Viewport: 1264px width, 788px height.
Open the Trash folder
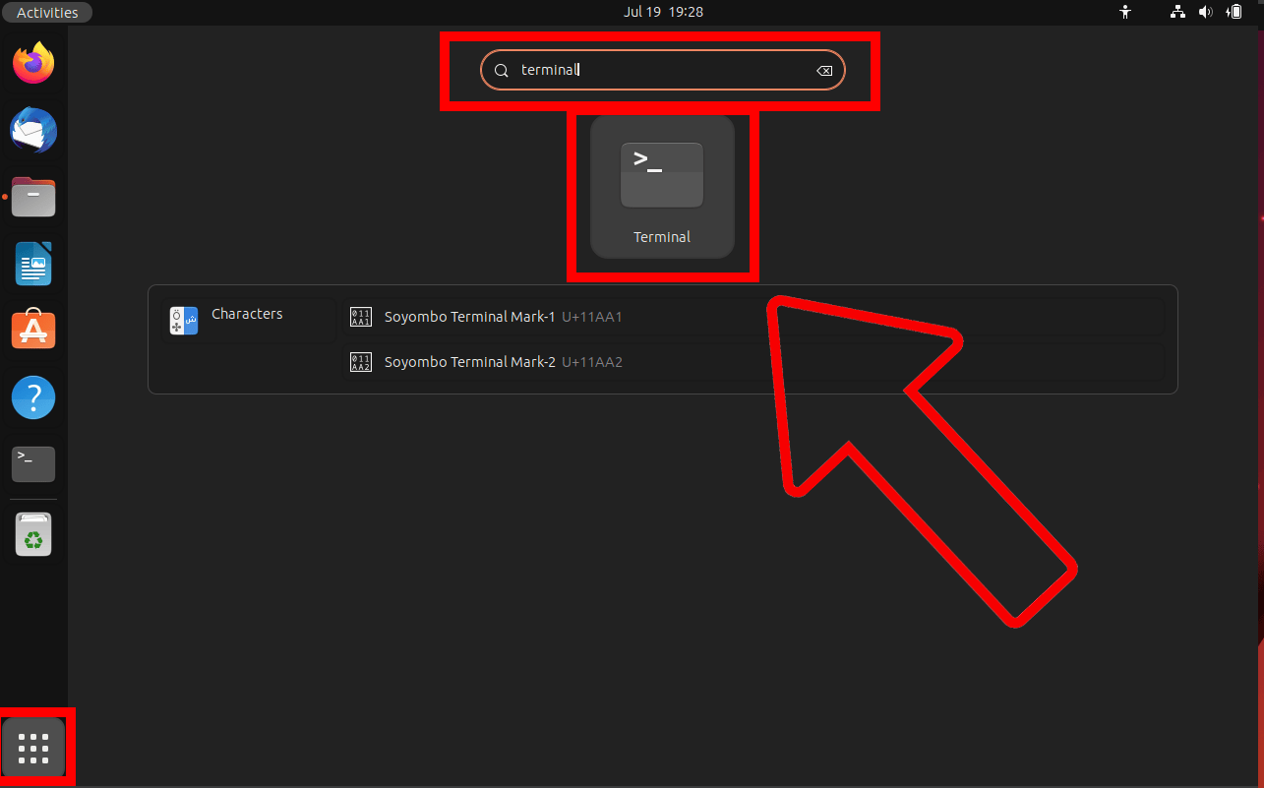click(x=32, y=534)
